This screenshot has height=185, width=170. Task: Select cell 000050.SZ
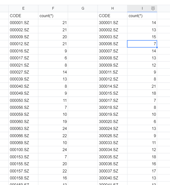pos(23,100)
